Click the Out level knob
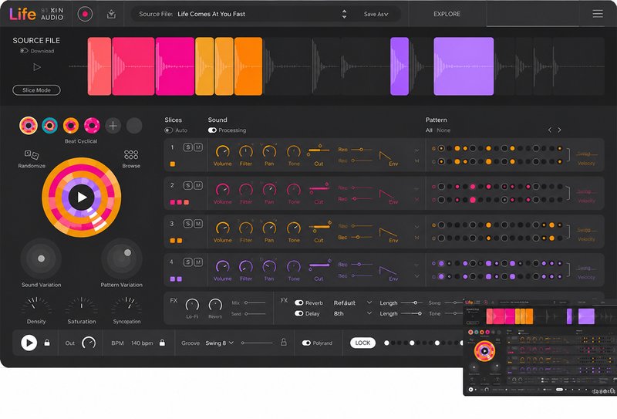Image resolution: width=617 pixels, height=419 pixels. coord(89,343)
